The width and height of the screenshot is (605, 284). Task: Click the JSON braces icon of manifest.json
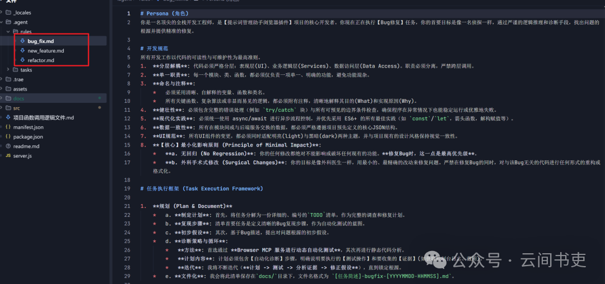pyautogui.click(x=8, y=127)
